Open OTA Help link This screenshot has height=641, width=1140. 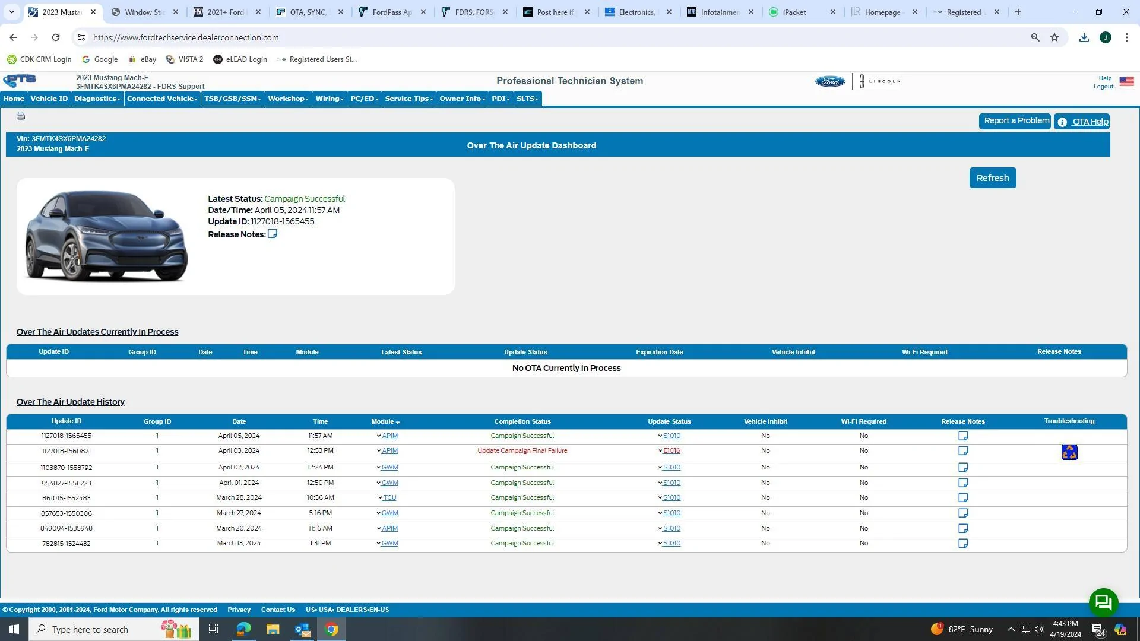click(1082, 122)
